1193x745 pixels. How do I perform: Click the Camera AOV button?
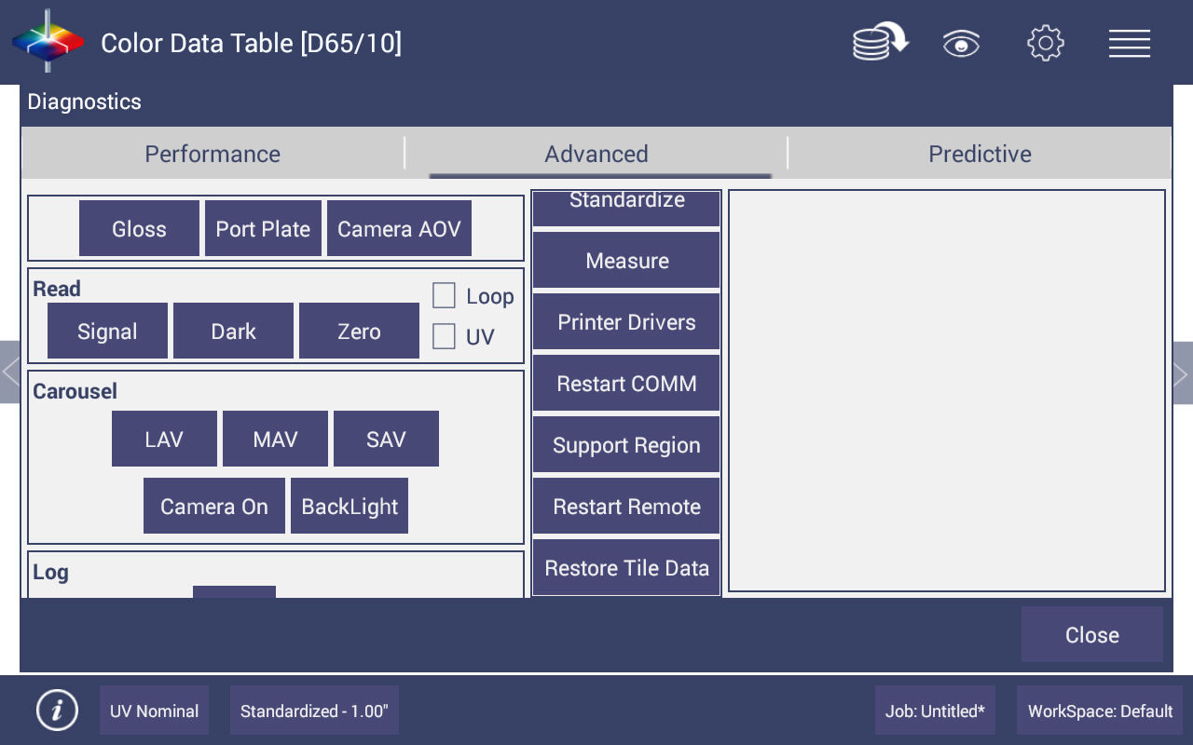[399, 228]
